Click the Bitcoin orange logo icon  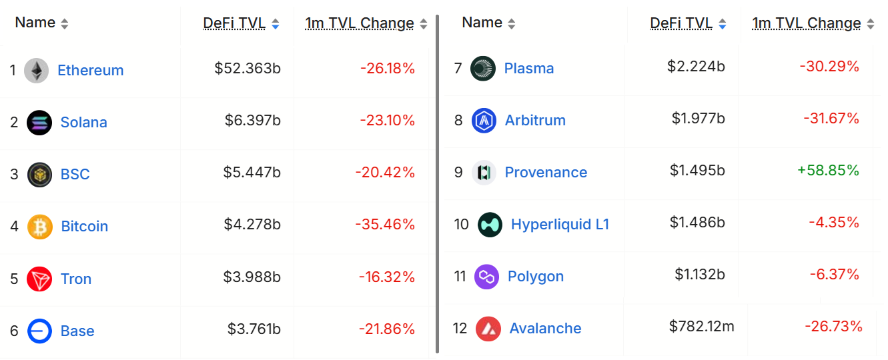[40, 227]
